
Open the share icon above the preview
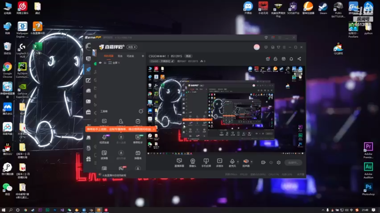(x=299, y=59)
